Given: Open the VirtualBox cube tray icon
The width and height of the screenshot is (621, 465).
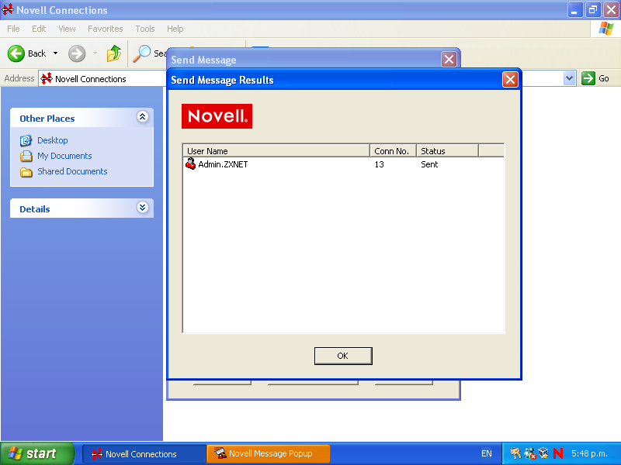Looking at the screenshot, I should 543,453.
